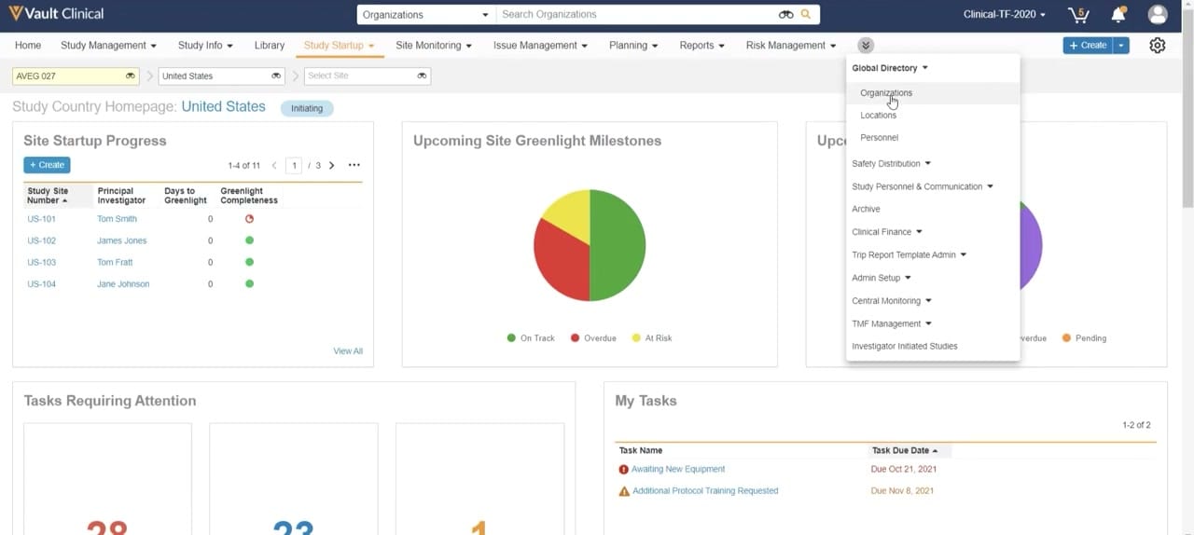Go to next page arrow in Site Startup Progress
The width and height of the screenshot is (1194, 535).
(331, 165)
